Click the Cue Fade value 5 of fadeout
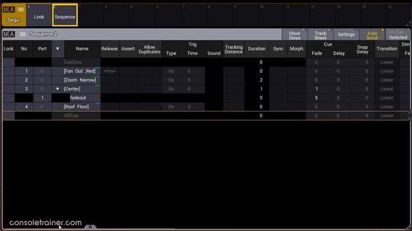This screenshot has height=231, width=412. [x=317, y=98]
